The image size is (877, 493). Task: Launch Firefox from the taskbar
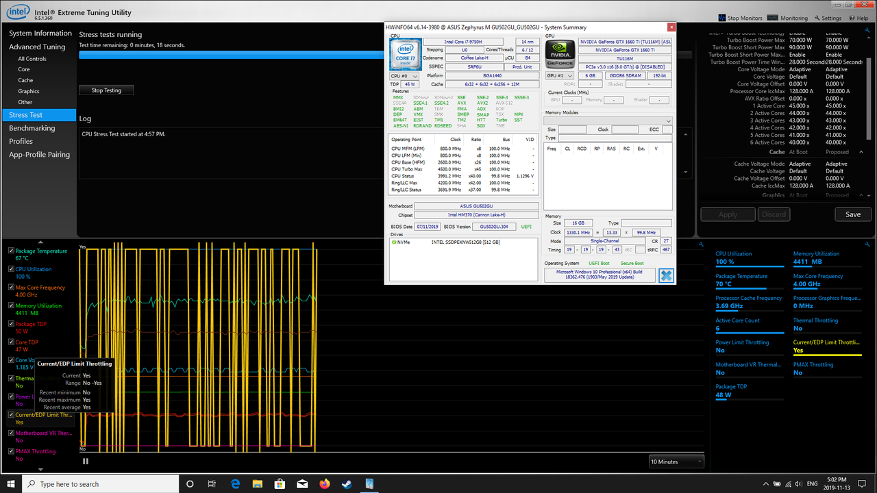(324, 483)
